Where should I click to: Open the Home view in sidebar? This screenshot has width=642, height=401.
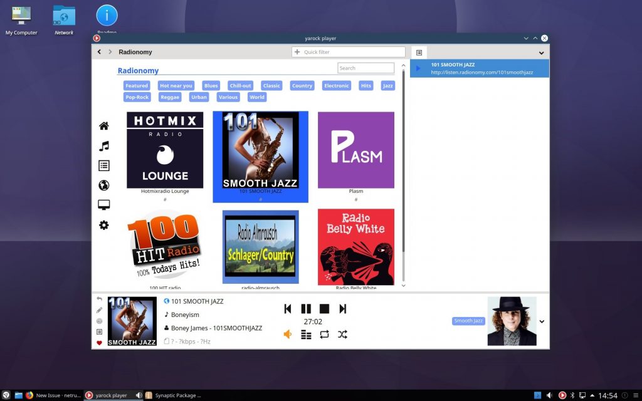click(x=104, y=126)
